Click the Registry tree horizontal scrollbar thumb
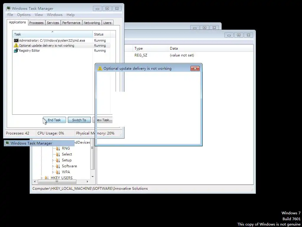Screen dimensions: 302x227 click(57, 182)
